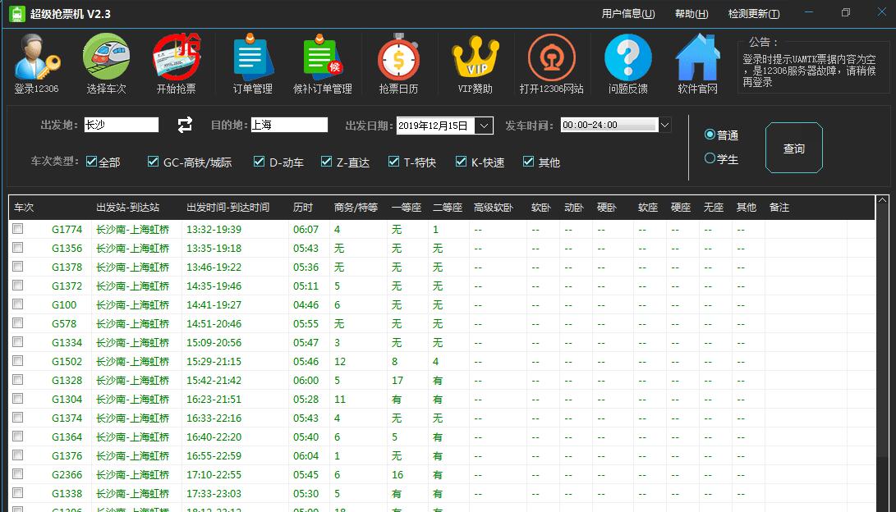Select train number G1334
The width and height of the screenshot is (896, 512).
click(x=67, y=342)
